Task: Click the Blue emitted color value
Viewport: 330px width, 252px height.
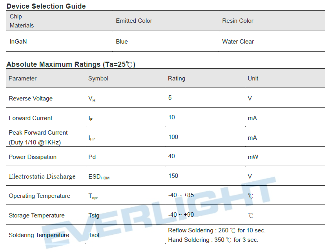Action: coord(122,42)
